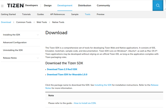Go to Tutorials section
Image resolution: width=166 pixels, height=108 pixels.
tap(26, 14)
